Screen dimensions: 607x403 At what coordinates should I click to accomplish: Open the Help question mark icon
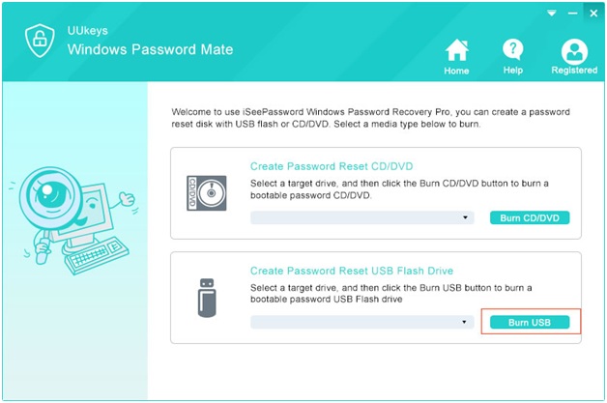pyautogui.click(x=513, y=49)
